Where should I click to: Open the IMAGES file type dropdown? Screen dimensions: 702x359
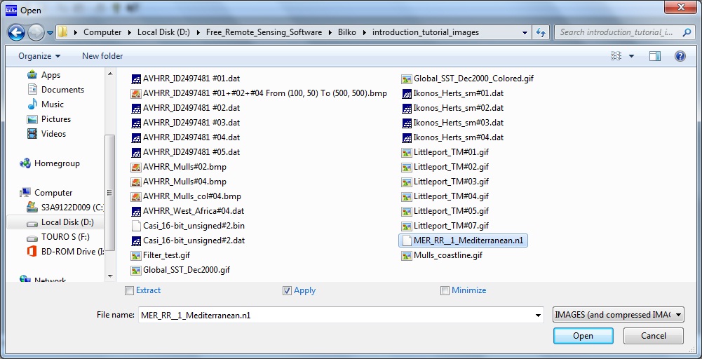pyautogui.click(x=619, y=315)
